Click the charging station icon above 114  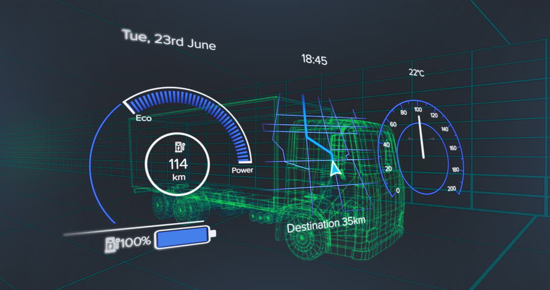[x=179, y=148]
